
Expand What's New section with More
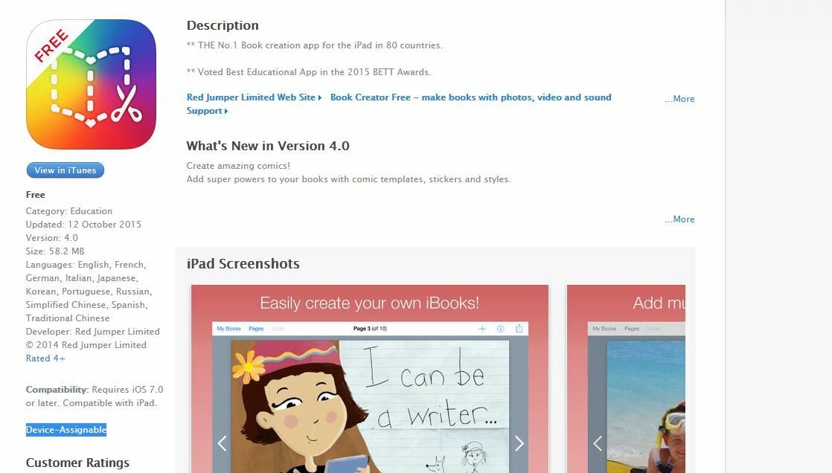[679, 219]
